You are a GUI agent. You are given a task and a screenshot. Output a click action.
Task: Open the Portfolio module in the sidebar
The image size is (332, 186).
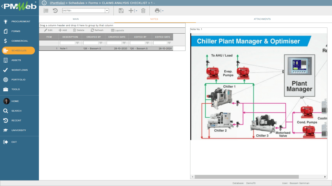18,79
